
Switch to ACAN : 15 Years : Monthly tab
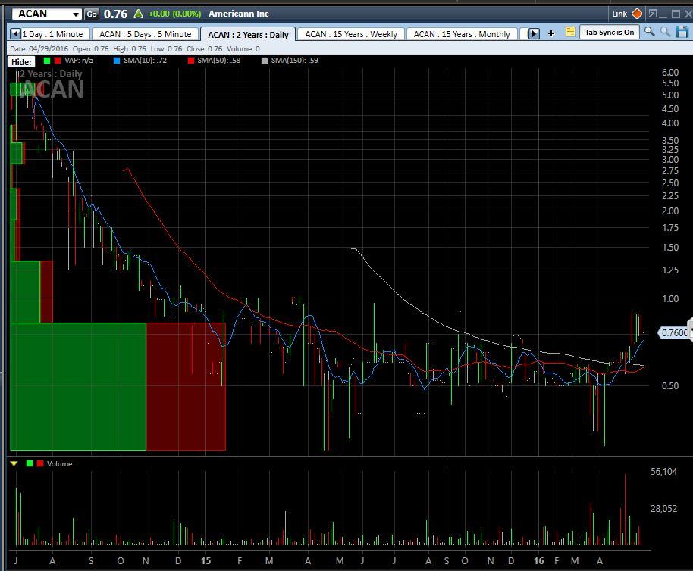pyautogui.click(x=462, y=34)
